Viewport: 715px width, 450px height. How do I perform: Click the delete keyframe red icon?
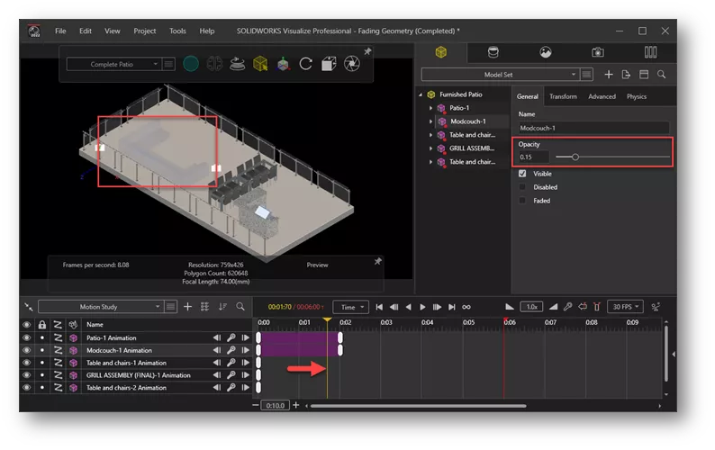(x=597, y=307)
